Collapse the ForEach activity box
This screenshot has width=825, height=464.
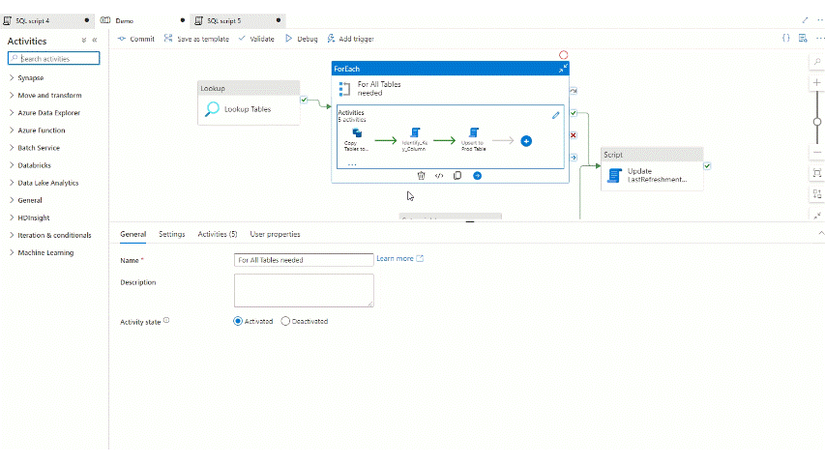point(562,69)
